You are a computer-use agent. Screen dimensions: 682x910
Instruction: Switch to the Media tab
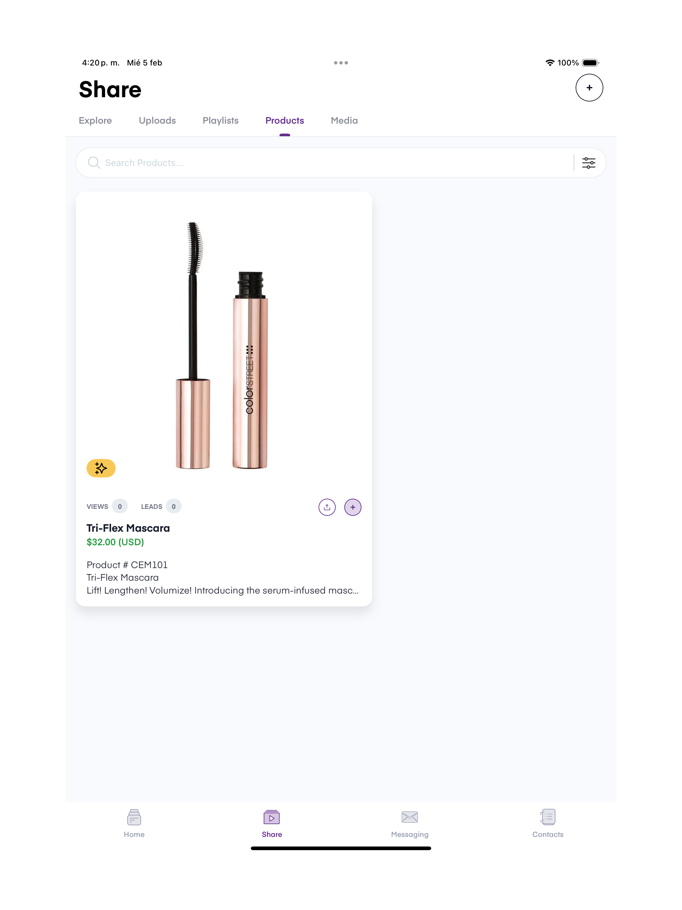(x=344, y=121)
